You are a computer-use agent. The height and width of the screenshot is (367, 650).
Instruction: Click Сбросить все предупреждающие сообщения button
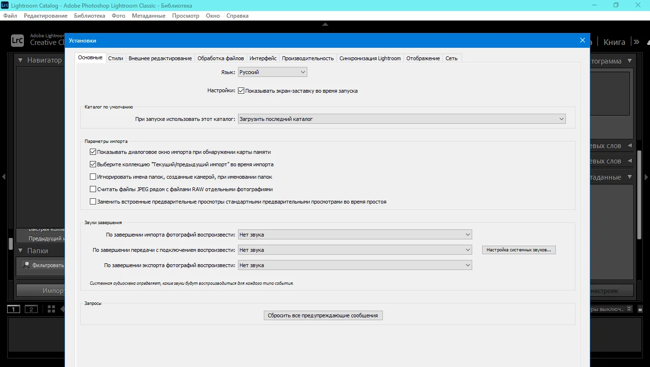point(323,315)
